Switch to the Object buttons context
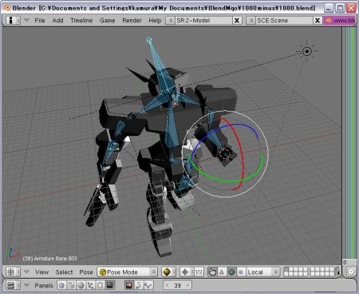This screenshot has width=359, height=294. coord(91,285)
